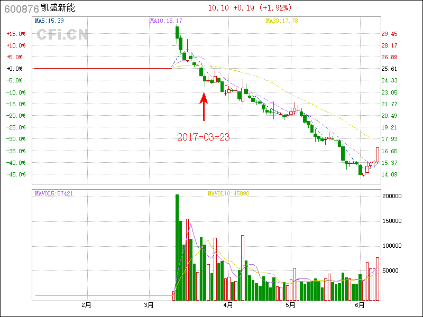Click the 4月 month label
423x317 pixels.
coord(228,305)
